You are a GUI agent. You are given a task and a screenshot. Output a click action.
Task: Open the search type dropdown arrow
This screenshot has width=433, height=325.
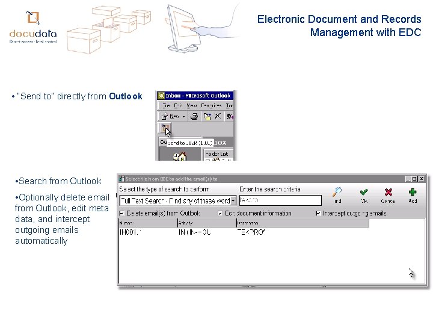(233, 200)
